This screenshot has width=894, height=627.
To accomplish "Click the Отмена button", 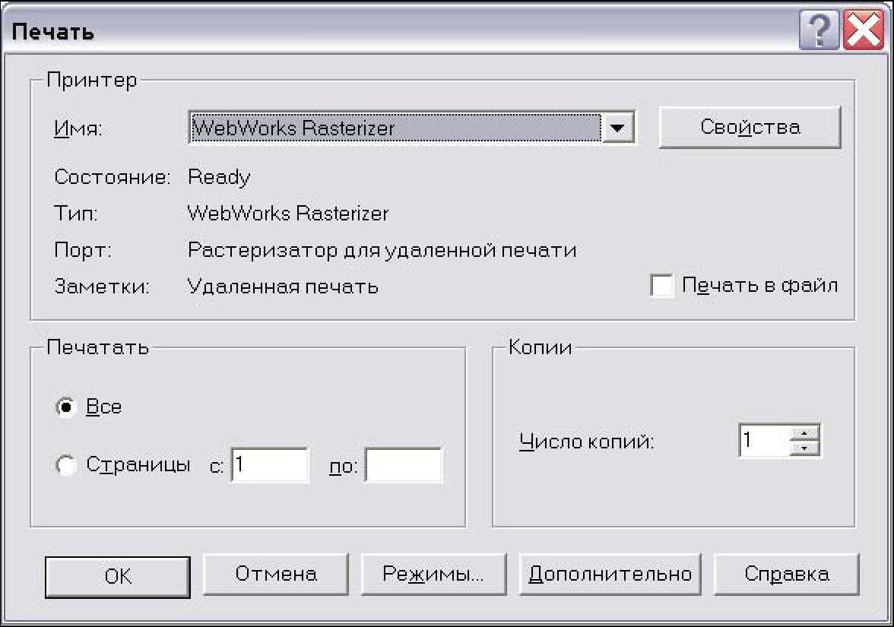I will point(276,574).
